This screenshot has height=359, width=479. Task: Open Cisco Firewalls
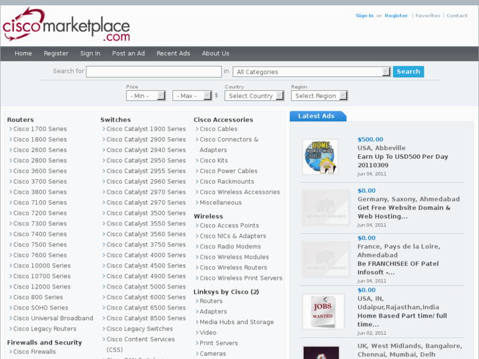tap(34, 352)
